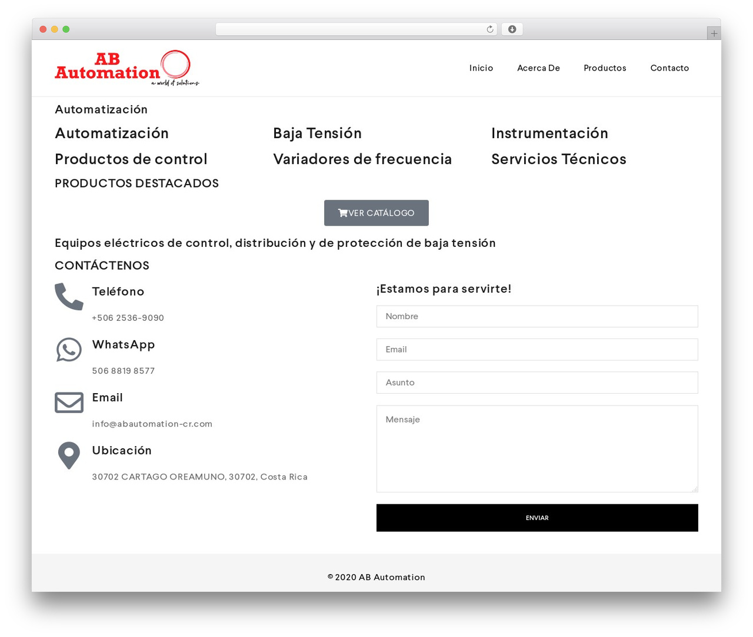Open the Productos de control category
The image size is (753, 637).
click(x=131, y=159)
